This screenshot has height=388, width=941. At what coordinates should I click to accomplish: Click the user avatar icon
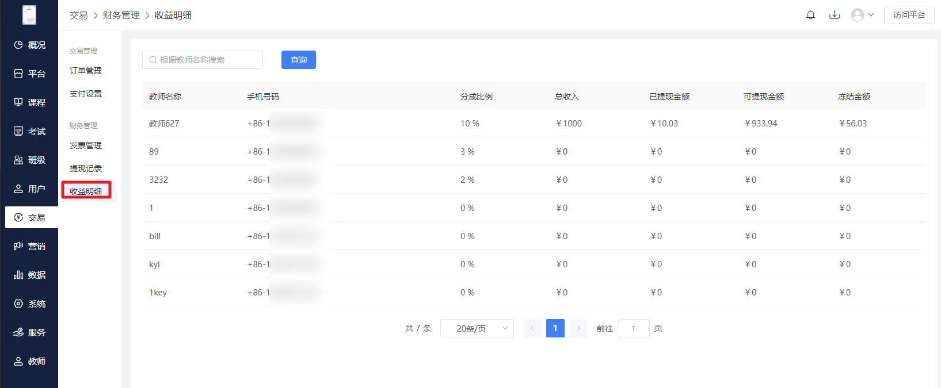click(858, 15)
